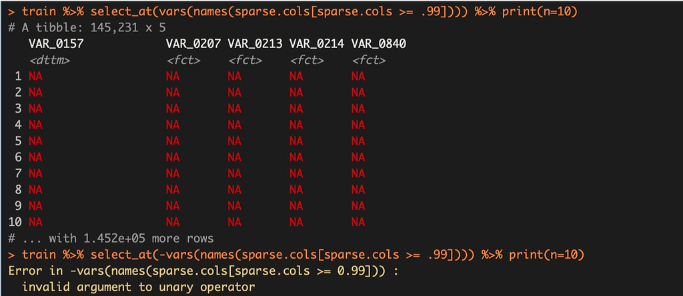Click the 'with 1.452e+05 more rows' line

[111, 239]
